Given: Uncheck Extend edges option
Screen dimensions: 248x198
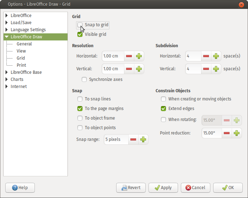Looking at the screenshot, I should (x=163, y=109).
